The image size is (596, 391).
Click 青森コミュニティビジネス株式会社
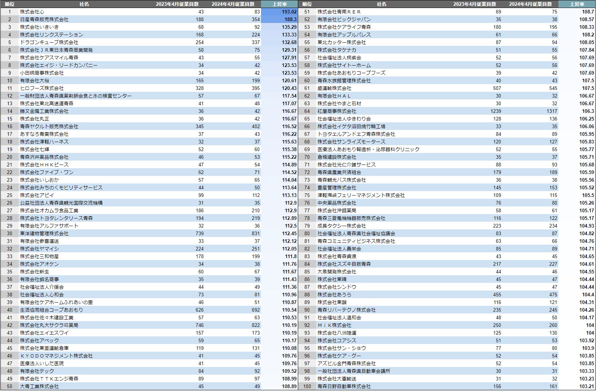(356, 241)
